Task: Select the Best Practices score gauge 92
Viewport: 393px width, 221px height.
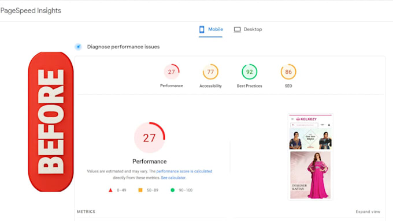Action: point(250,72)
